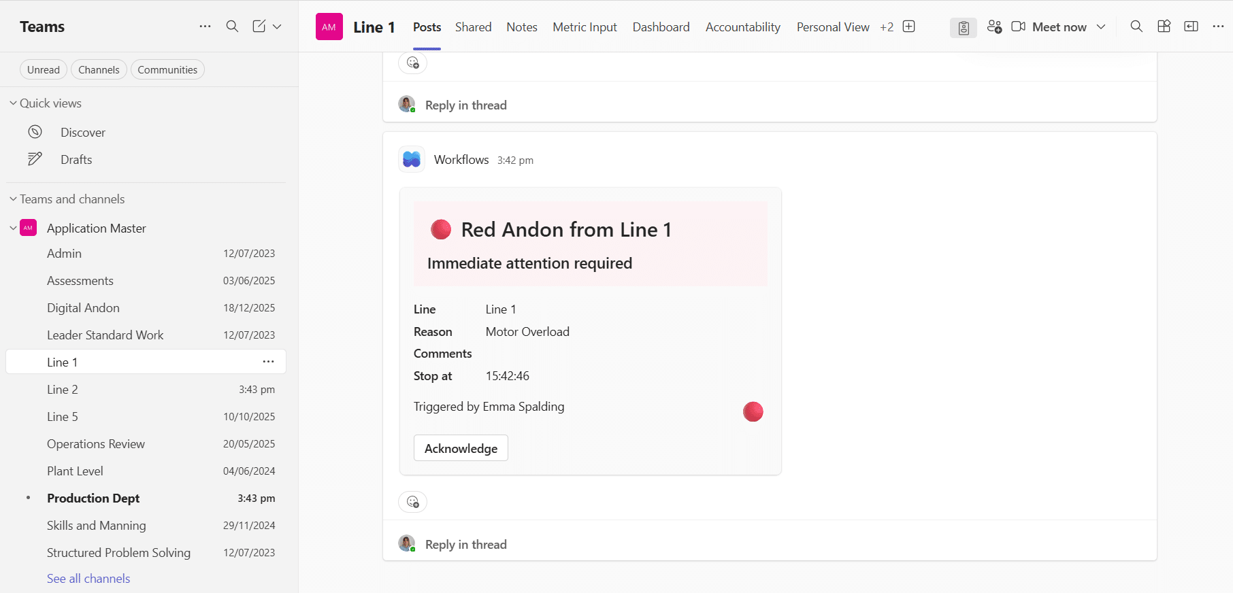Collapse the Quick views section
Screen dimensions: 1233x593
point(13,103)
